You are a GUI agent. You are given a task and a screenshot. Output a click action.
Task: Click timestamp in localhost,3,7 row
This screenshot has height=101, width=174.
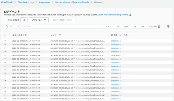[26, 66]
